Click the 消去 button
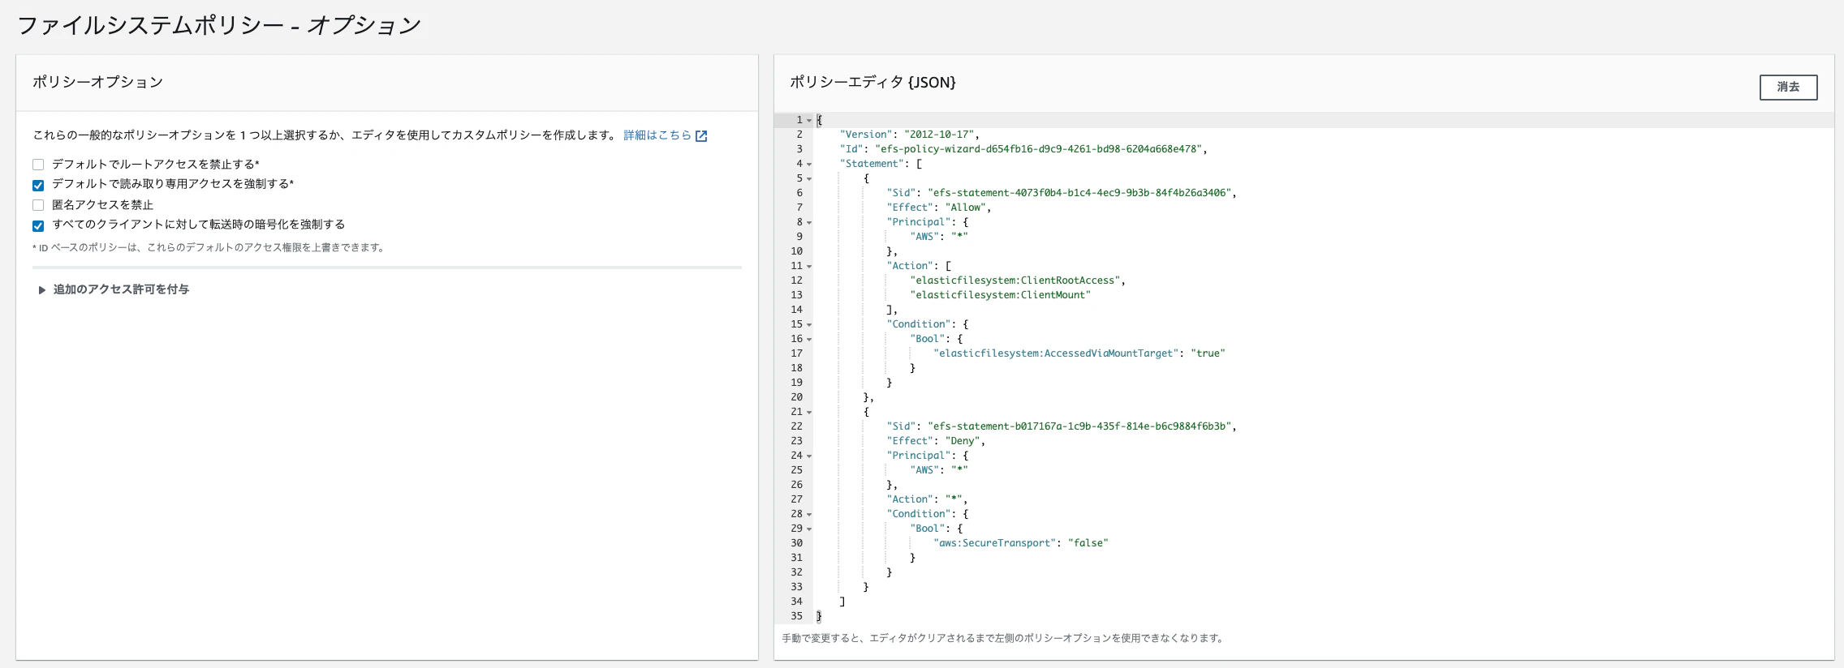This screenshot has width=1844, height=668. [x=1788, y=87]
